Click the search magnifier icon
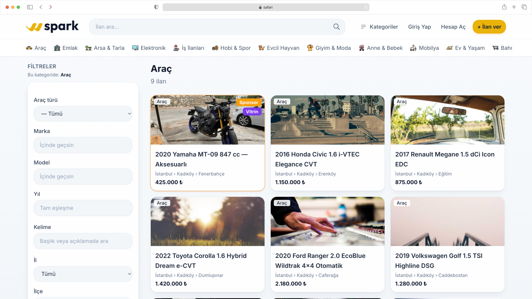 [x=336, y=27]
